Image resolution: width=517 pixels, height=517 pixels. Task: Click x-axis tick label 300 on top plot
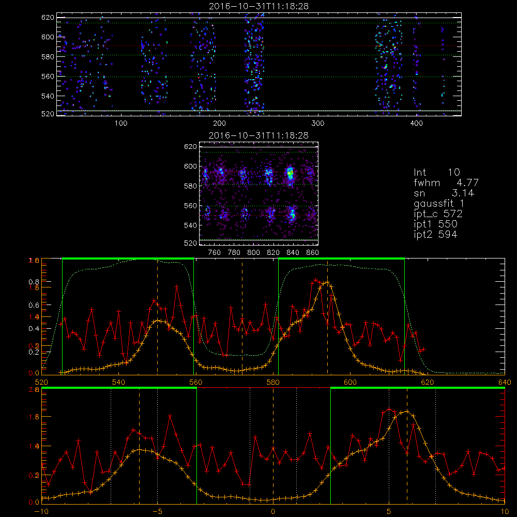(318, 123)
